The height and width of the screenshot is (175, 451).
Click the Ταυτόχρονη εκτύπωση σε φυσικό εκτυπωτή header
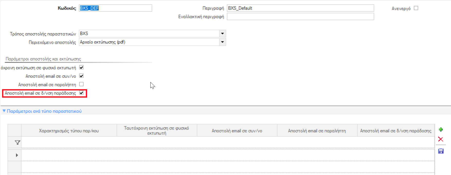point(157,131)
